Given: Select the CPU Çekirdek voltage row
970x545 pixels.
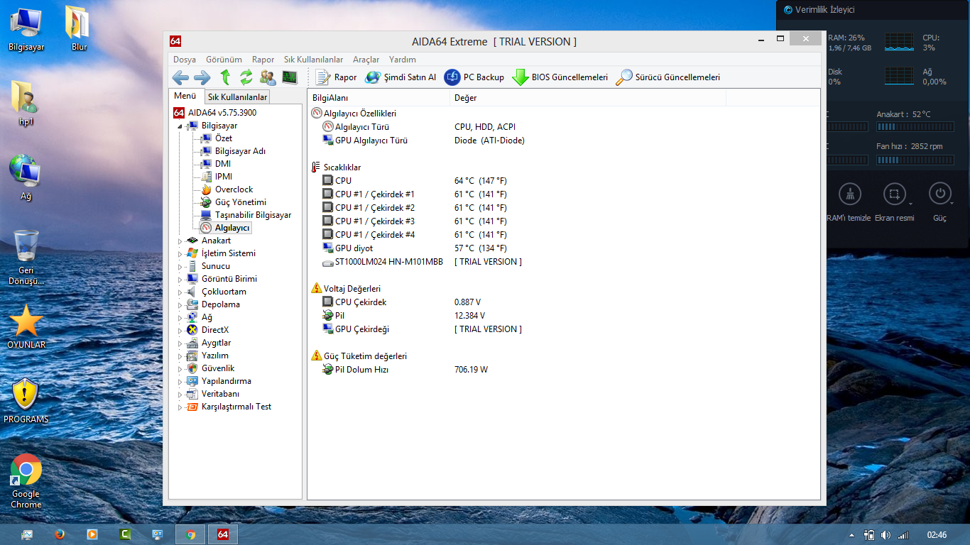Looking at the screenshot, I should (x=401, y=302).
